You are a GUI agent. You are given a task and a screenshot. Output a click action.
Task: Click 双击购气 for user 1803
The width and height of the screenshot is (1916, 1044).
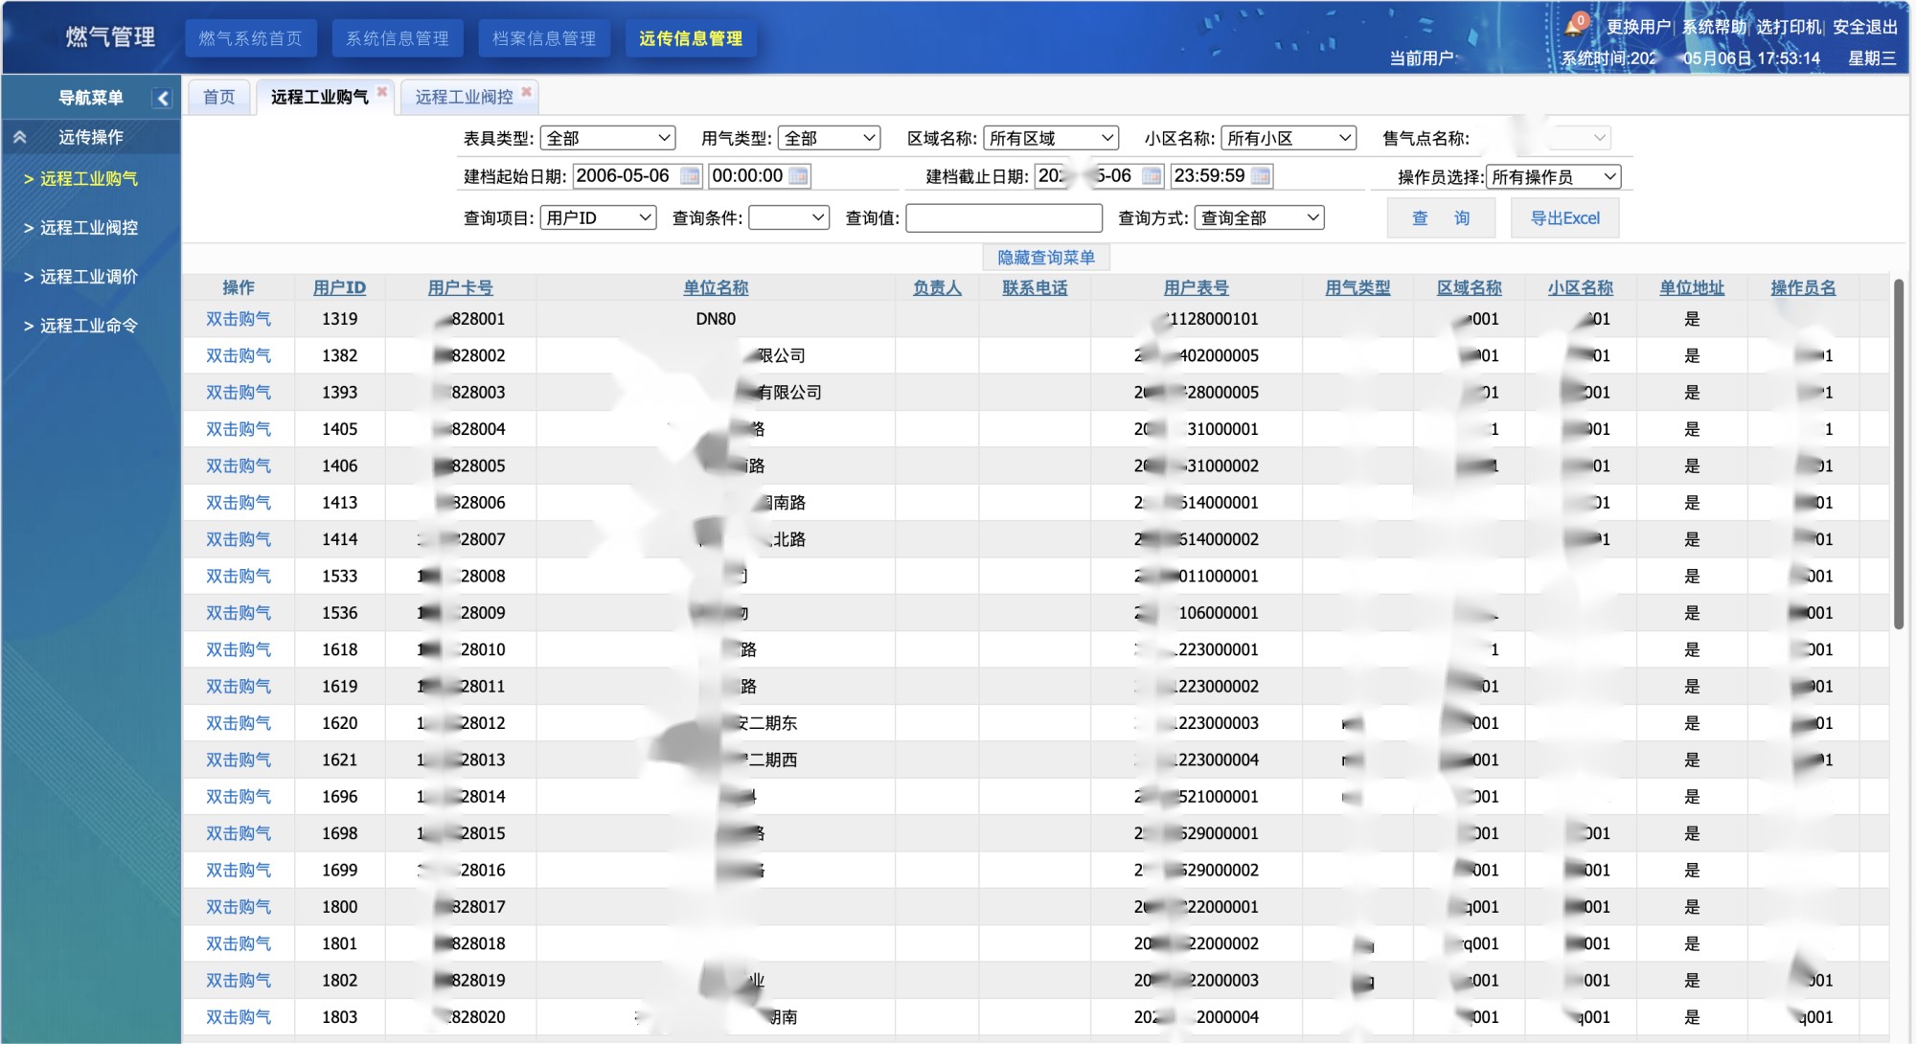(x=239, y=1017)
